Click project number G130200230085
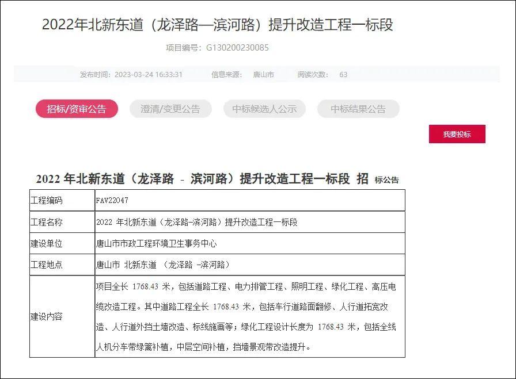516x379 pixels. pos(237,48)
